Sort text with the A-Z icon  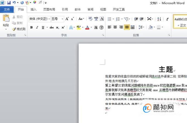click(x=159, y=19)
